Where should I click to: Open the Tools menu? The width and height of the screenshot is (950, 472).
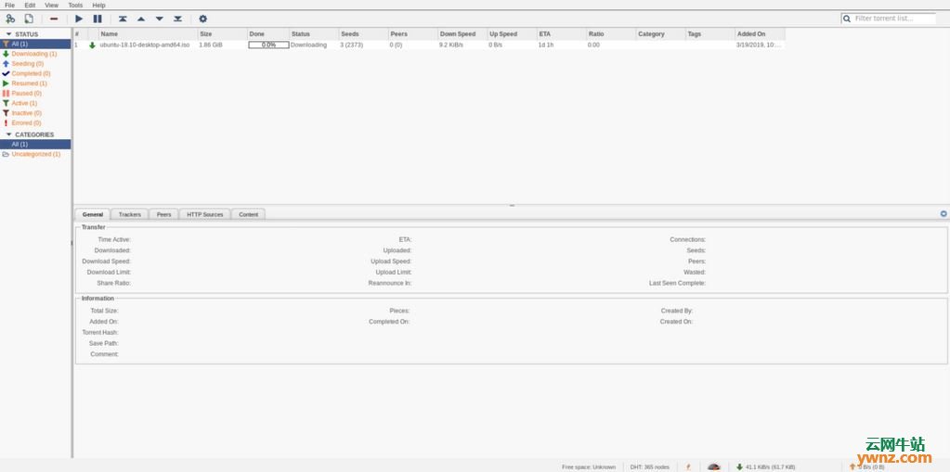pyautogui.click(x=75, y=5)
